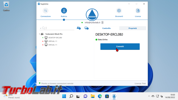Select the second VIRTUAL-11 entry
This screenshot has width=178, height=100.
(x=53, y=45)
